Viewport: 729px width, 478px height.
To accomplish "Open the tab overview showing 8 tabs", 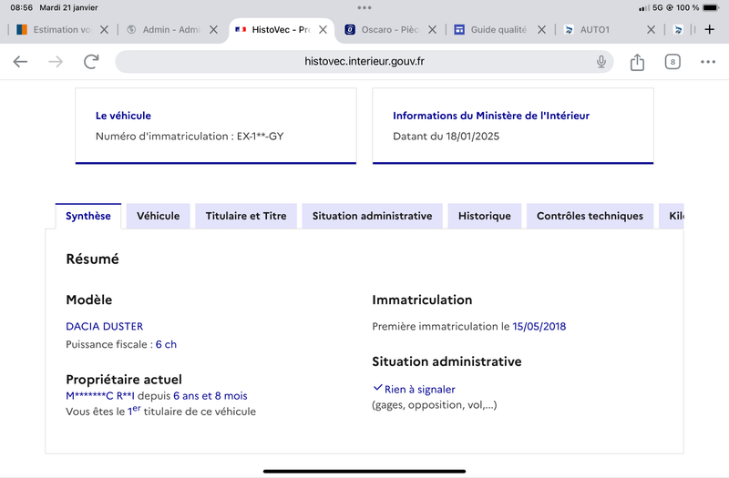I will 673,62.
